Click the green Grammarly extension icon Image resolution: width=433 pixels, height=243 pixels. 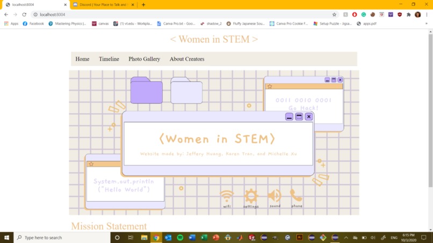364,14
